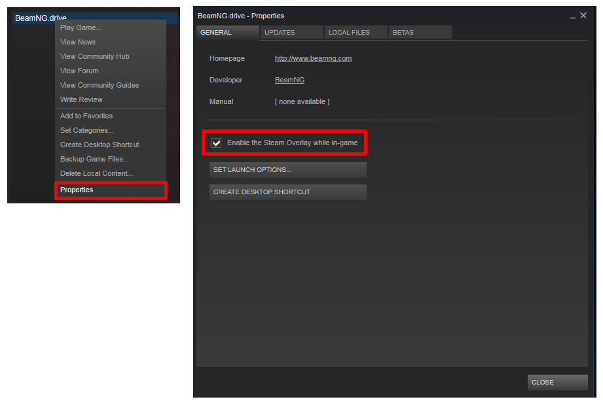Click the Manual label text
This screenshot has width=603, height=410.
221,101
